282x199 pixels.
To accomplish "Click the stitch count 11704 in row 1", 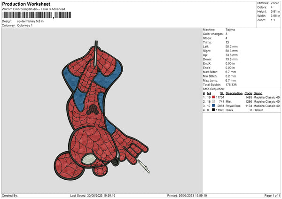I will coord(220,97).
